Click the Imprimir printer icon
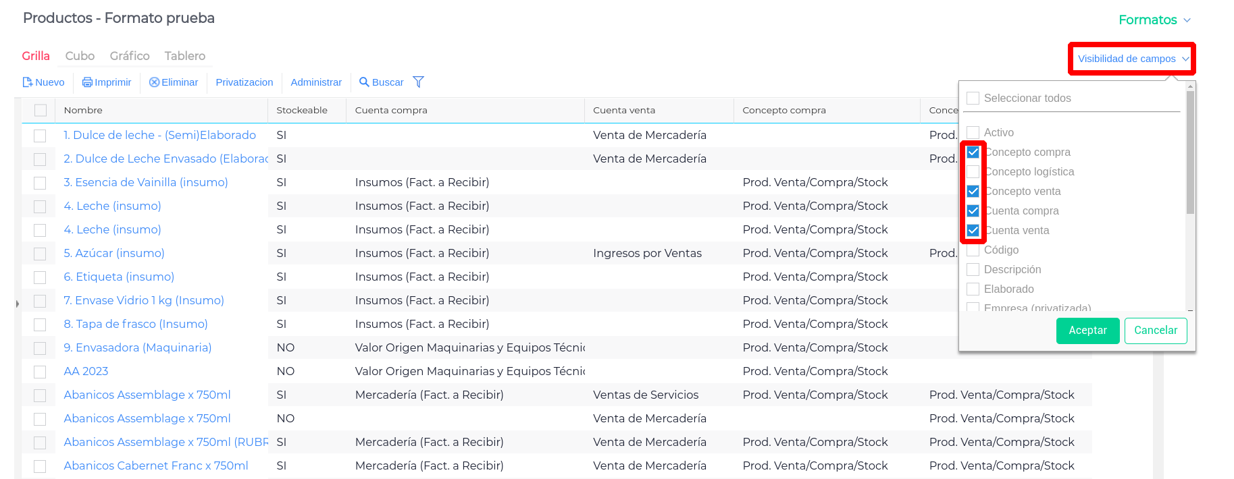Image resolution: width=1234 pixels, height=479 pixels. (x=87, y=82)
